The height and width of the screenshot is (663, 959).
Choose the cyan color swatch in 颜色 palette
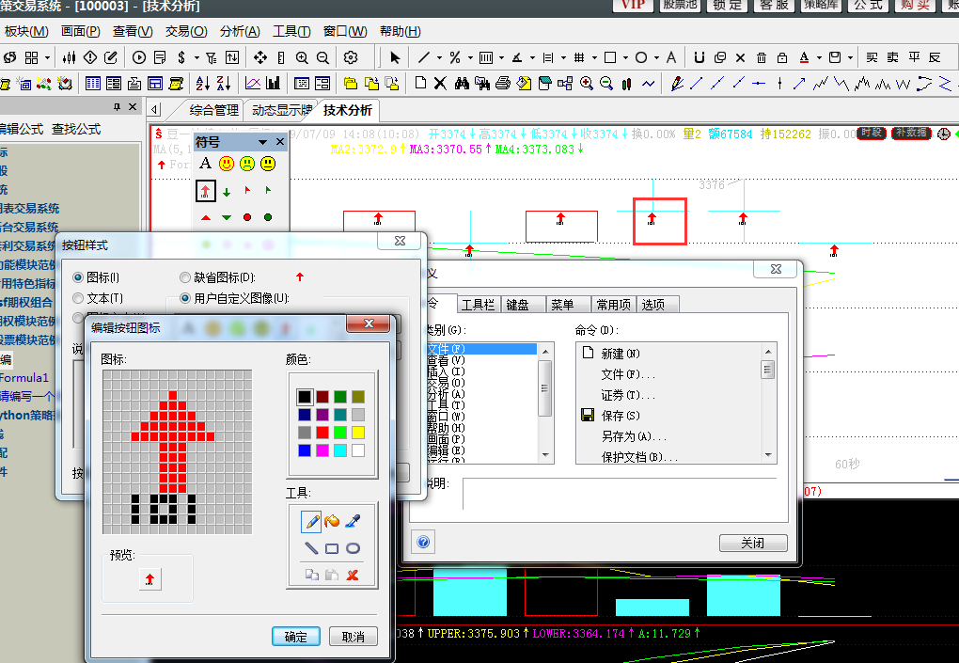(340, 450)
